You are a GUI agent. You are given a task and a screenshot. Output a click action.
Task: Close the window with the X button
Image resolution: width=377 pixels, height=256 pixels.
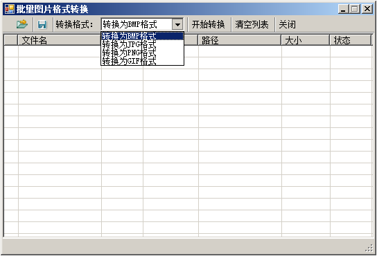tap(367, 9)
